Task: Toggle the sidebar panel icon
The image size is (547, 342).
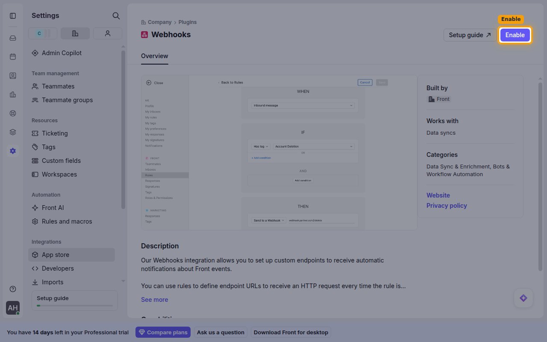Action: click(13, 16)
